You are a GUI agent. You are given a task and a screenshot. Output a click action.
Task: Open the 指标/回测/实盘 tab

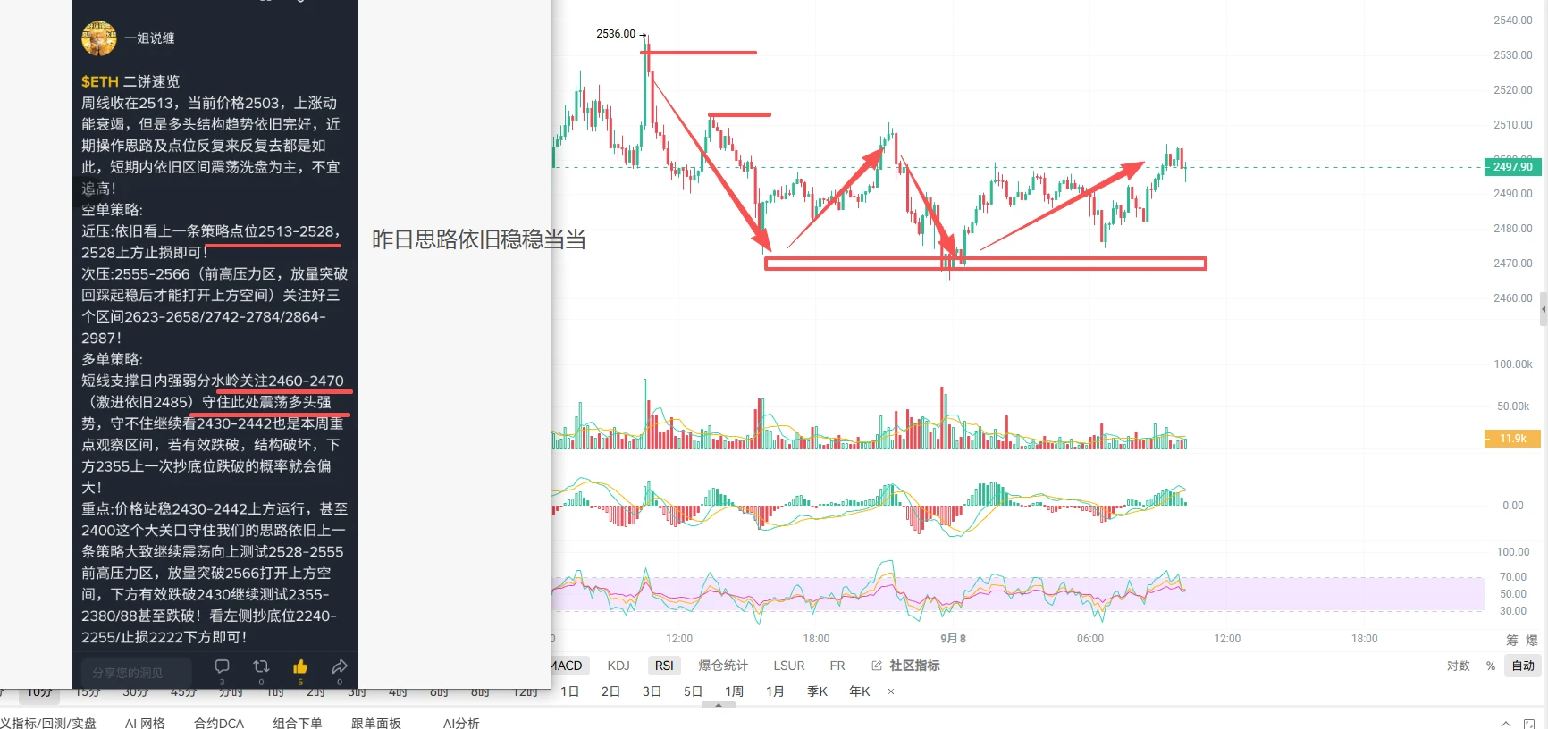pos(48,723)
